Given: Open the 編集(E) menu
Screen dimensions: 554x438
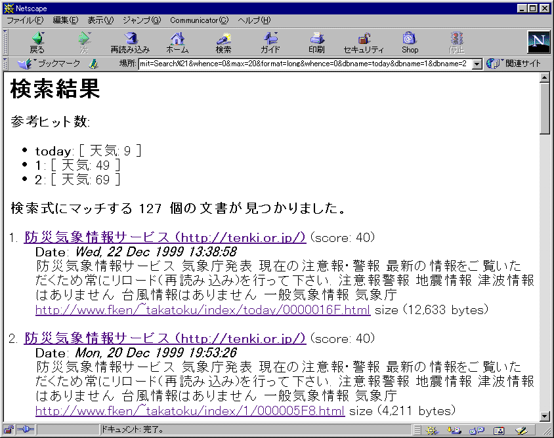Looking at the screenshot, I should (66, 20).
